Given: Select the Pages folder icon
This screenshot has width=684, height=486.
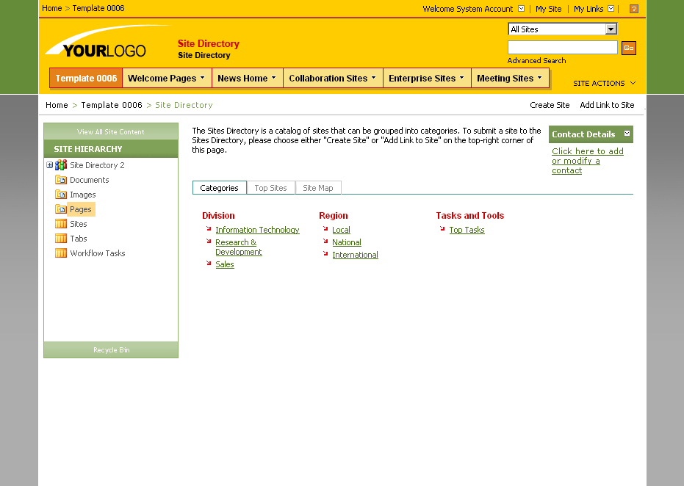Looking at the screenshot, I should (x=61, y=209).
